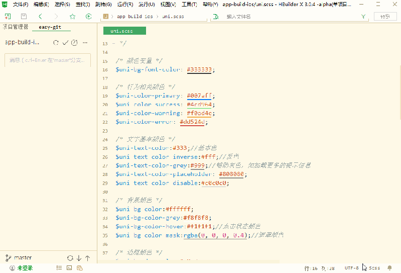Click the line and column indicator

click(x=320, y=268)
